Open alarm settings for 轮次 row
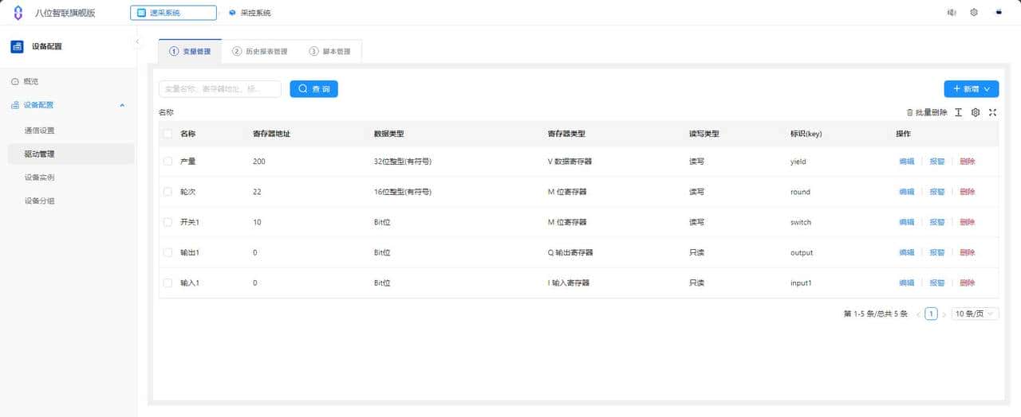1021x417 pixels. (x=937, y=192)
